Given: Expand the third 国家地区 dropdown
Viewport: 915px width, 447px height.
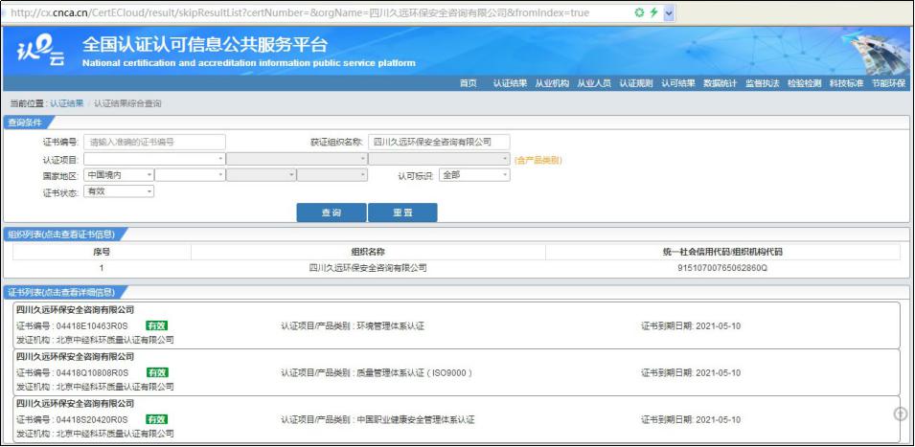Looking at the screenshot, I should click(x=262, y=175).
